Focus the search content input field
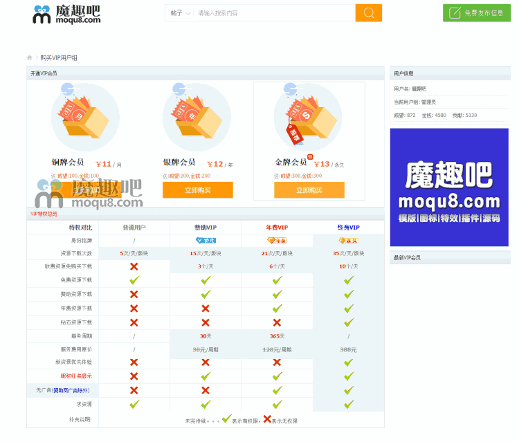The image size is (519, 442). click(x=275, y=13)
